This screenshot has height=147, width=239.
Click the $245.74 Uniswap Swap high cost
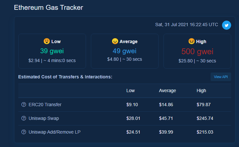coord(205,118)
